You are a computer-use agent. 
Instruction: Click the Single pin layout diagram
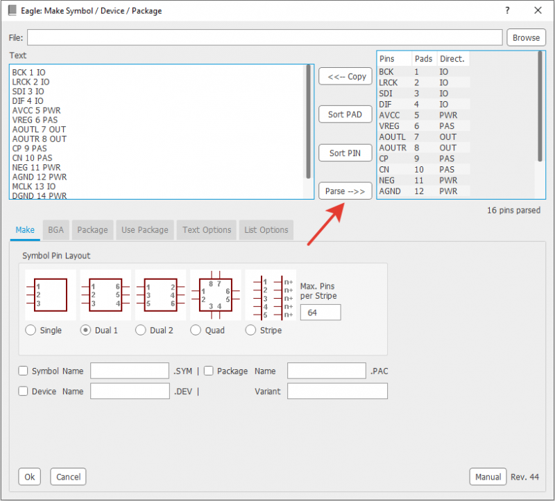(50, 295)
